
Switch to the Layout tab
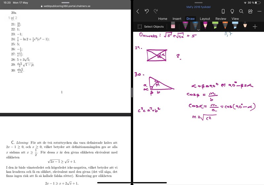coord(205,19)
